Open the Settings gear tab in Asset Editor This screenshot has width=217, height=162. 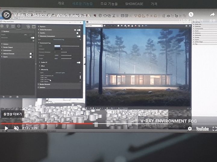coord(19,26)
